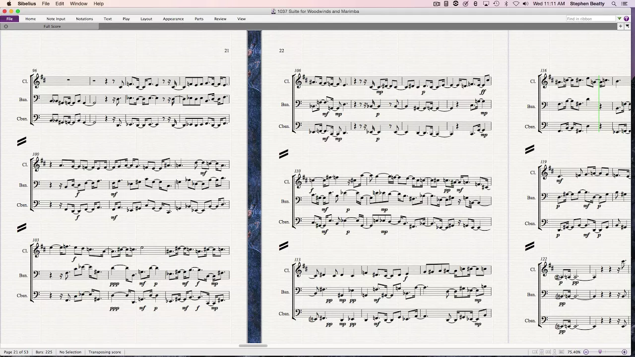
Task: Select single pages horizontally layout icon
Action: click(x=548, y=352)
